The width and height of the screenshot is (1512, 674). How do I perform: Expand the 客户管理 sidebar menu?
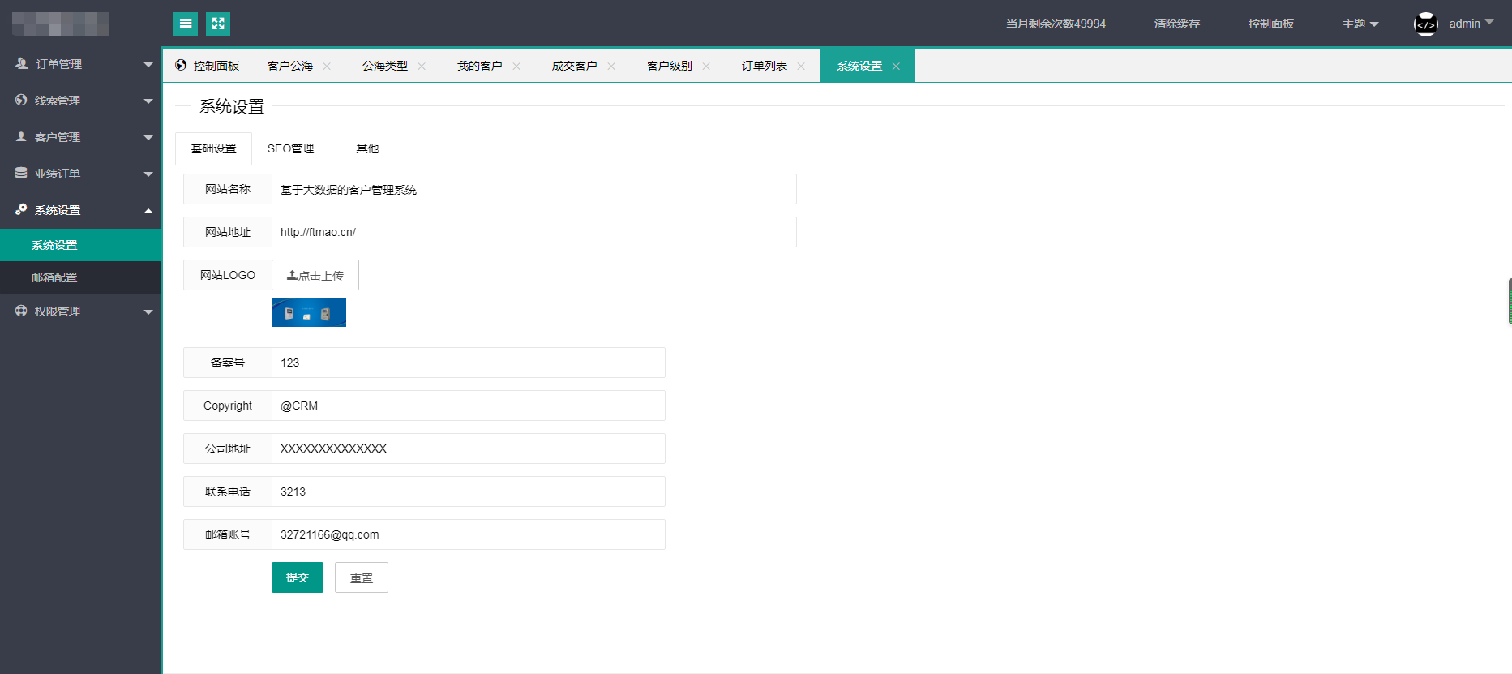point(81,137)
